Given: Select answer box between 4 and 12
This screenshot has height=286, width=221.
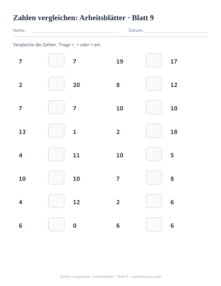Looking at the screenshot, I should click(x=56, y=201).
